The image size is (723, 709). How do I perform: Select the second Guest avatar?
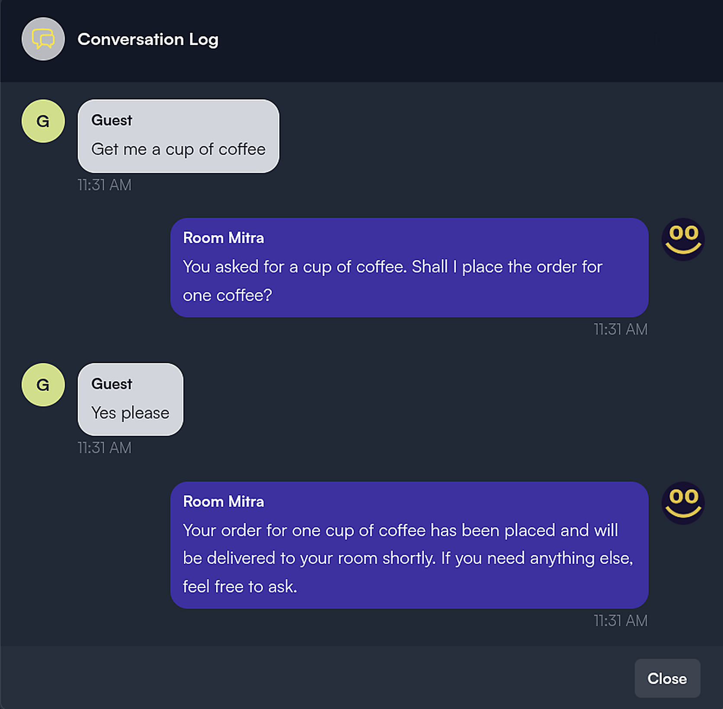tap(42, 385)
